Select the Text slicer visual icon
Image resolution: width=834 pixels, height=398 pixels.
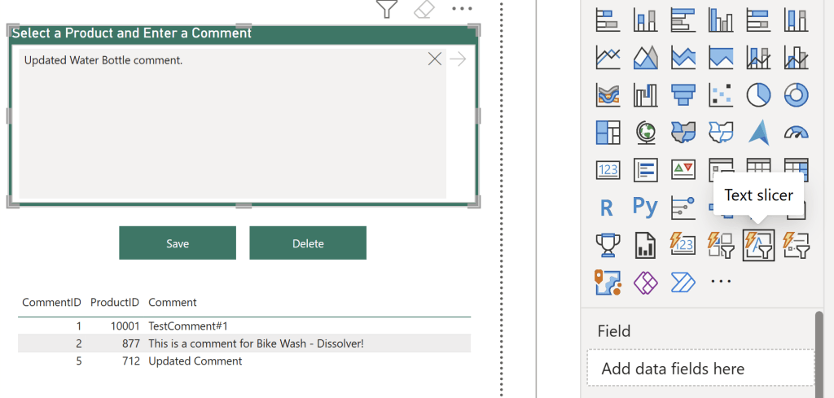click(757, 244)
